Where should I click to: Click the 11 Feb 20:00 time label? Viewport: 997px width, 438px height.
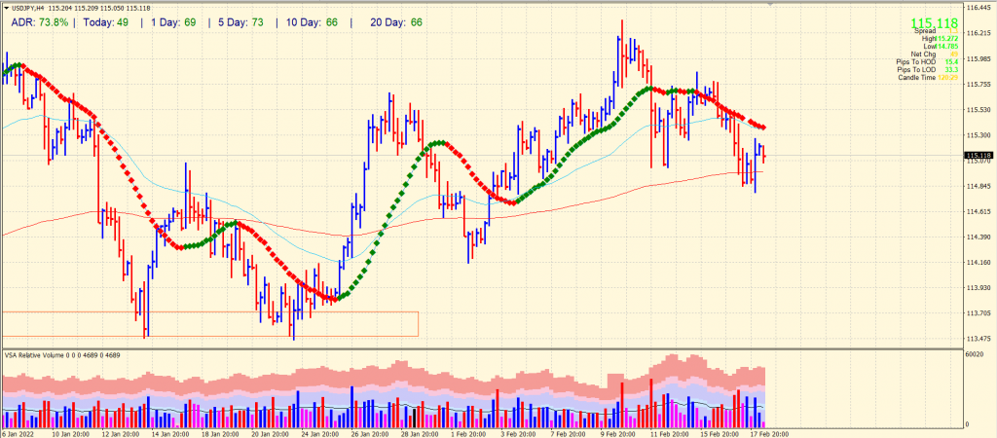668,433
